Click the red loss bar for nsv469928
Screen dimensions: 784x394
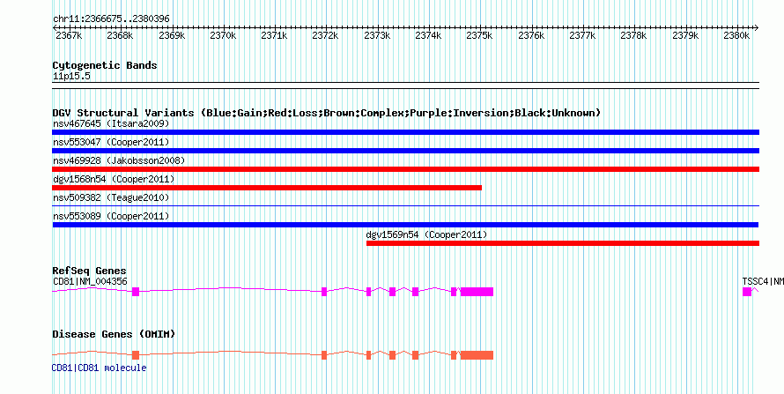click(x=405, y=169)
